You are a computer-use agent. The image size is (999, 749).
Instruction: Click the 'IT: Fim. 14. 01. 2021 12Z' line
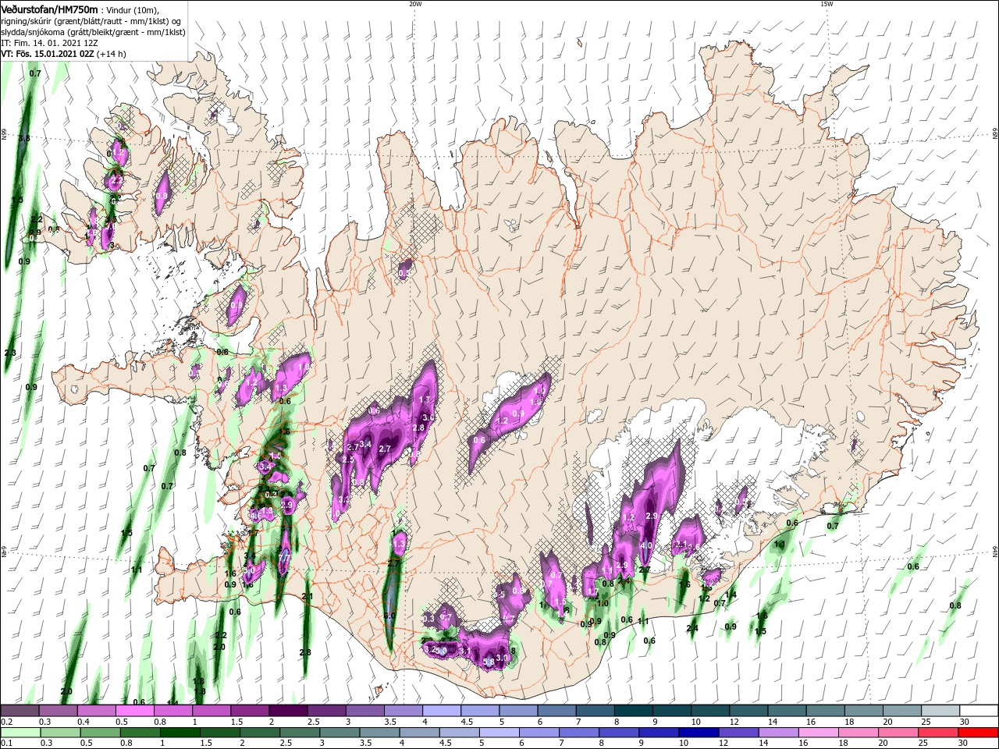[50, 43]
